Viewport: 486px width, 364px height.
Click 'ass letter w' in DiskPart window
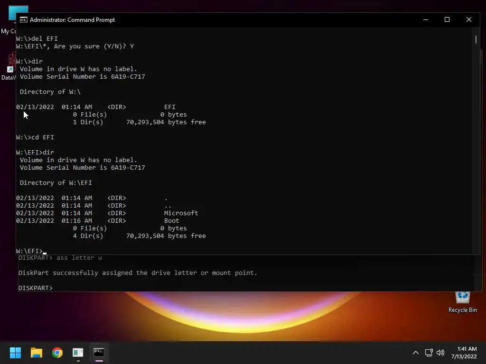79,258
